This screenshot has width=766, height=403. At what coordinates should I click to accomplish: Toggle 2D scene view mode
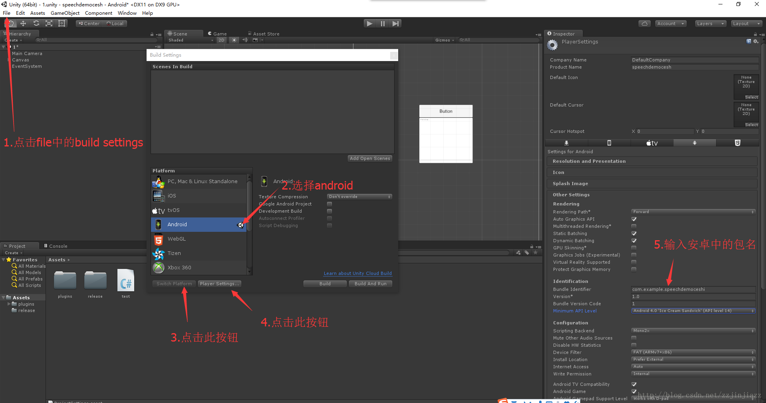(221, 40)
